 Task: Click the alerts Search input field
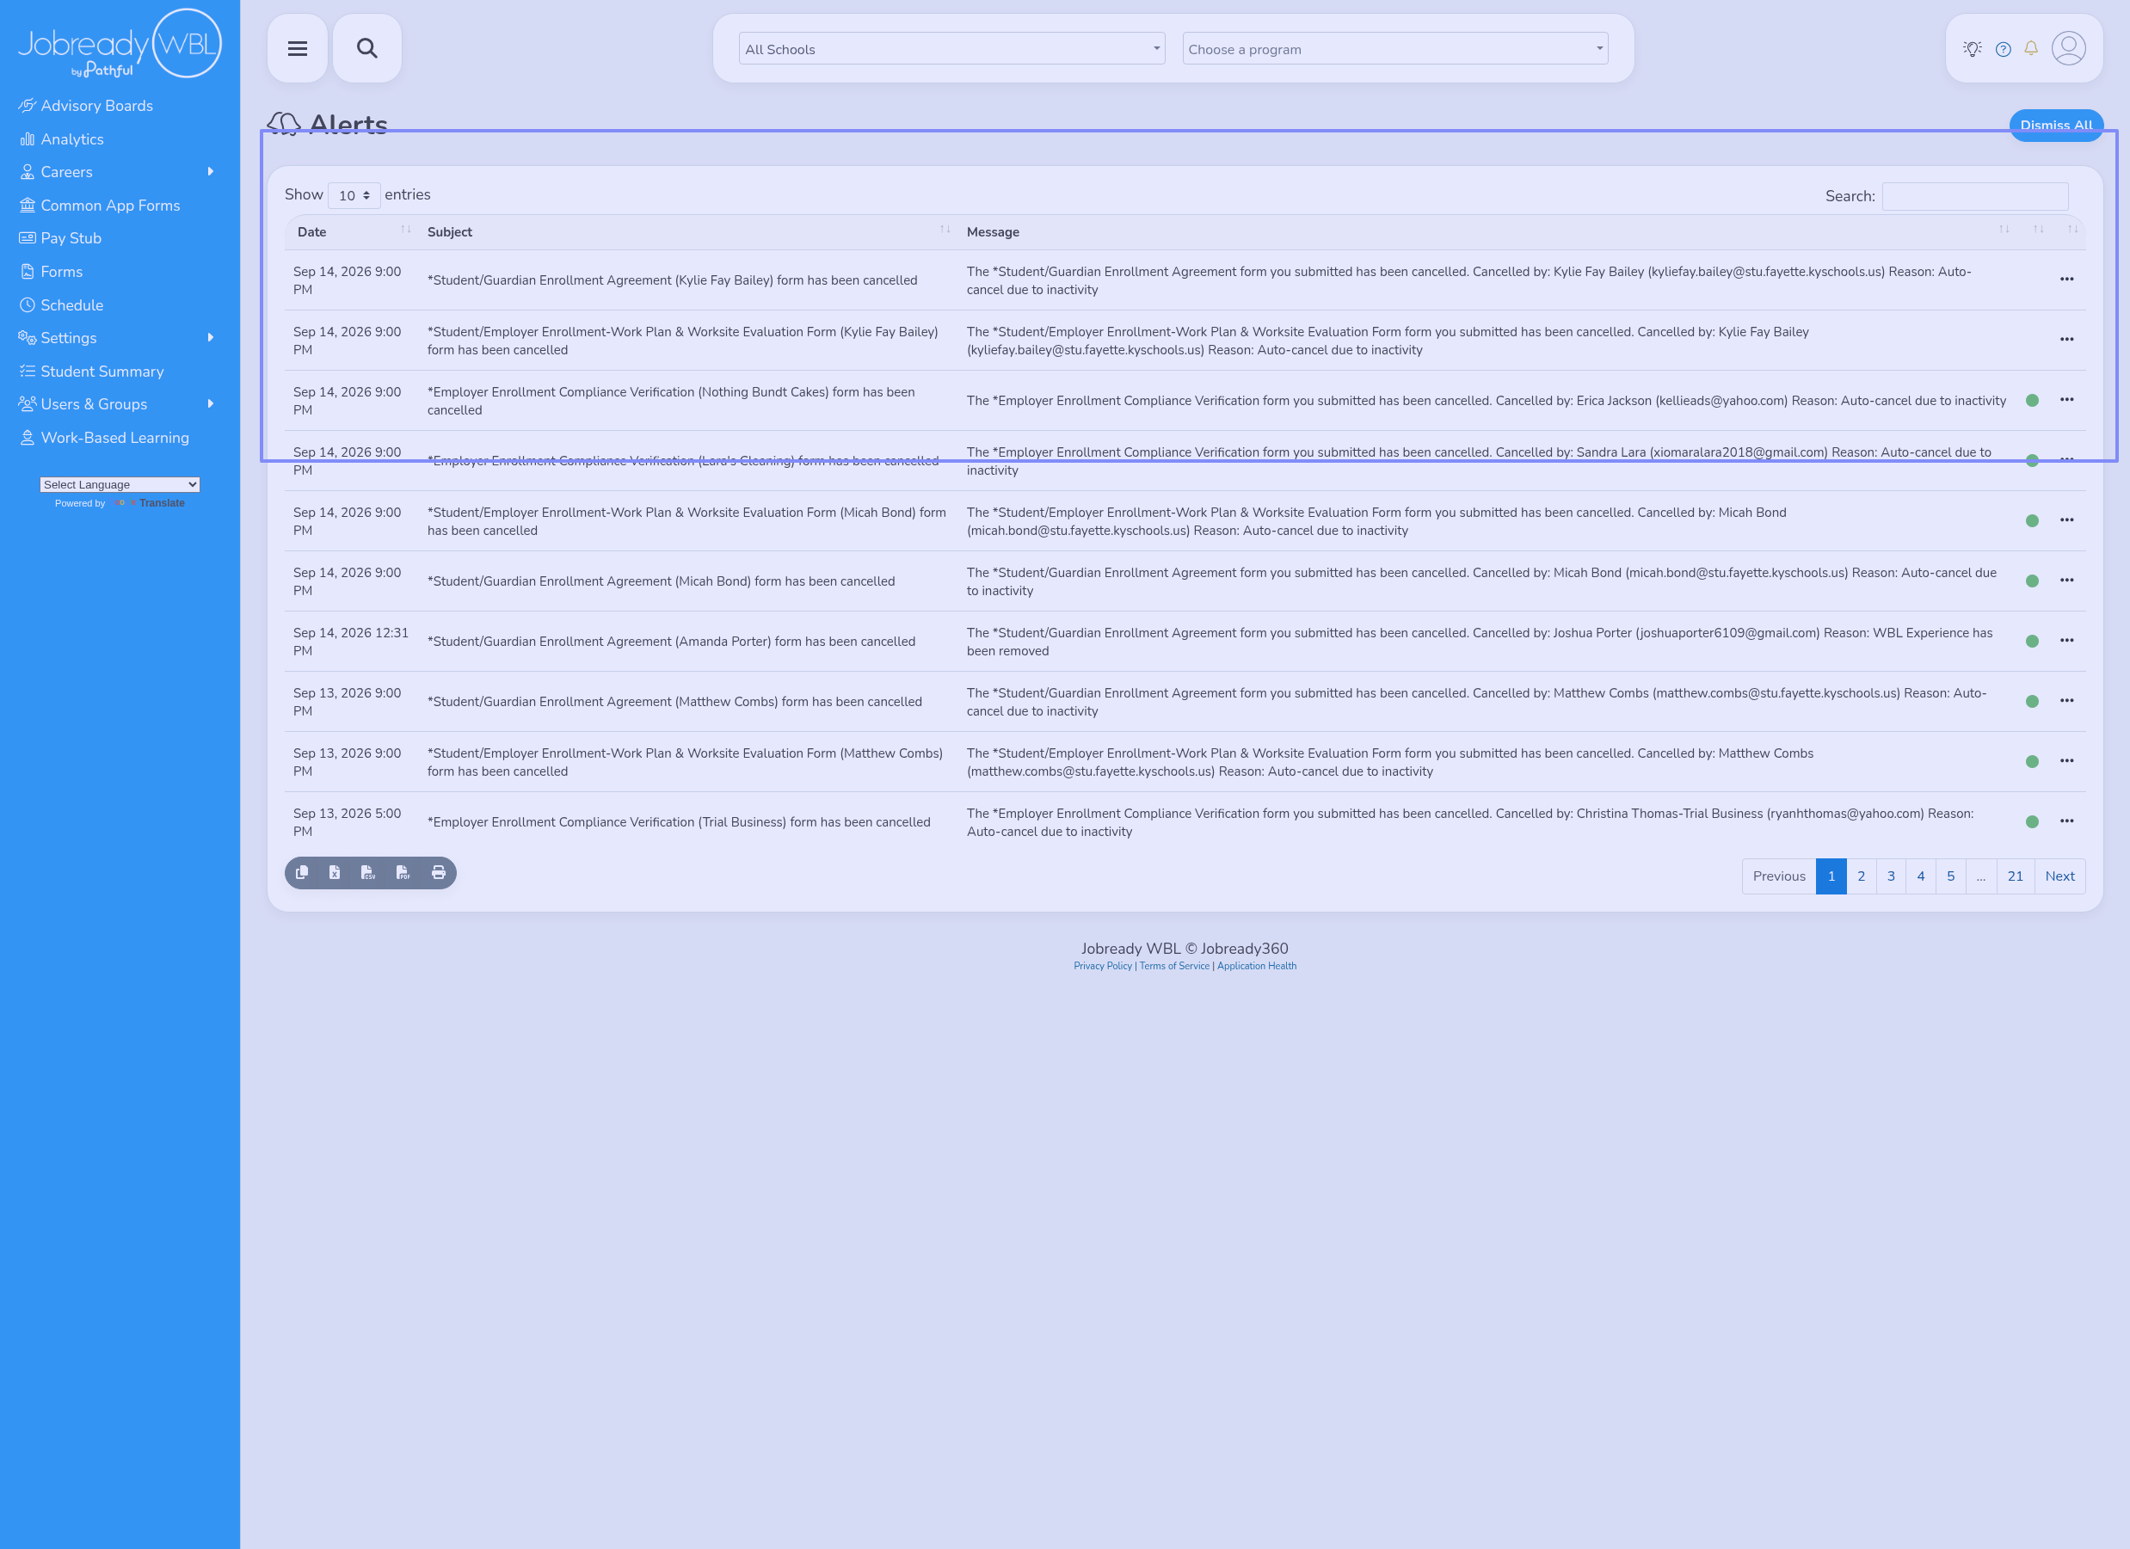pos(1975,196)
